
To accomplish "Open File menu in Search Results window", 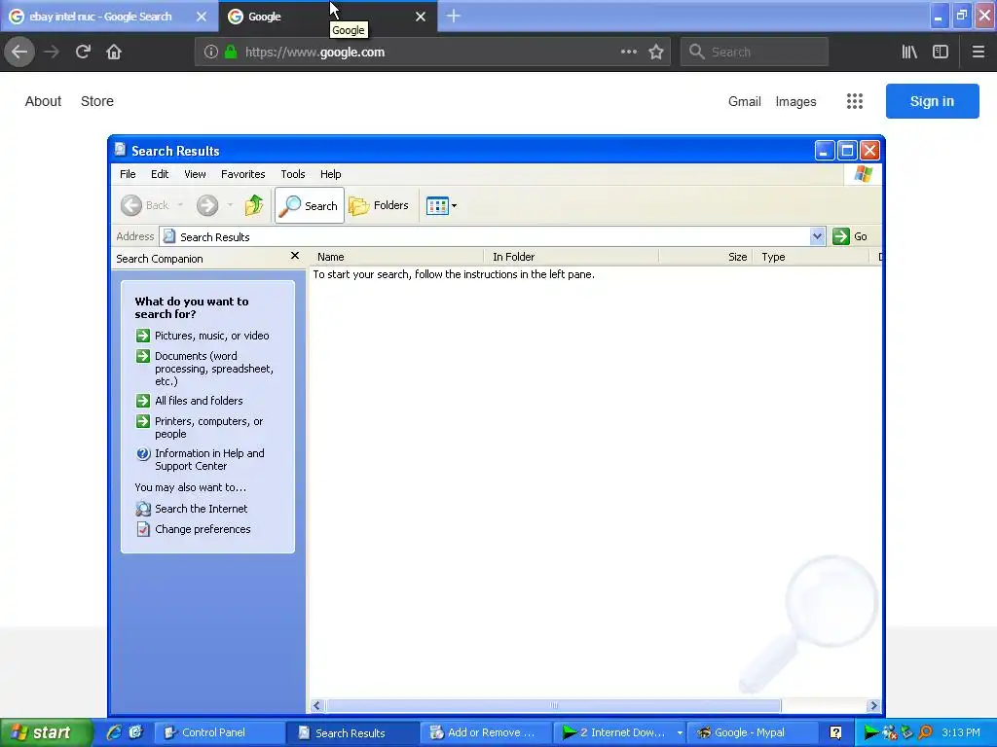I will 128,174.
